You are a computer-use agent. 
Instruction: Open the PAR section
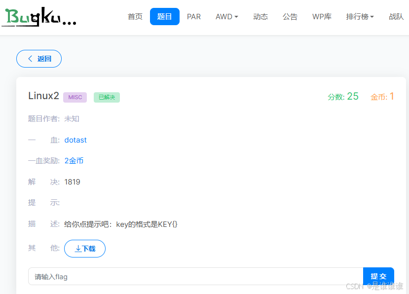coord(194,16)
